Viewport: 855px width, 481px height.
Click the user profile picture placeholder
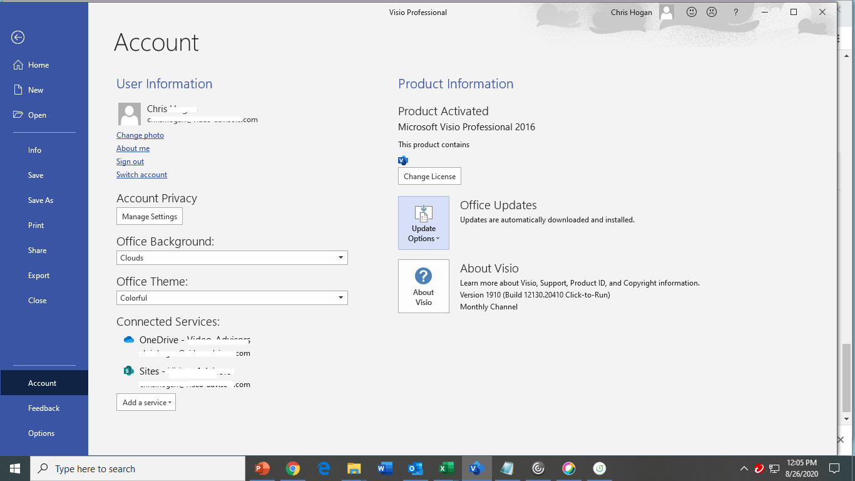(130, 114)
